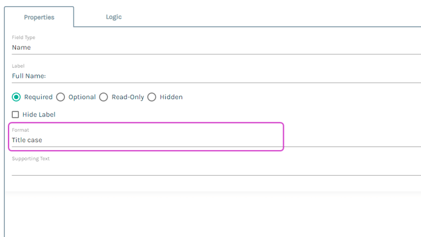Click the 'Hidden' option label text
Viewport: 421px width, 237px height.
pos(171,97)
